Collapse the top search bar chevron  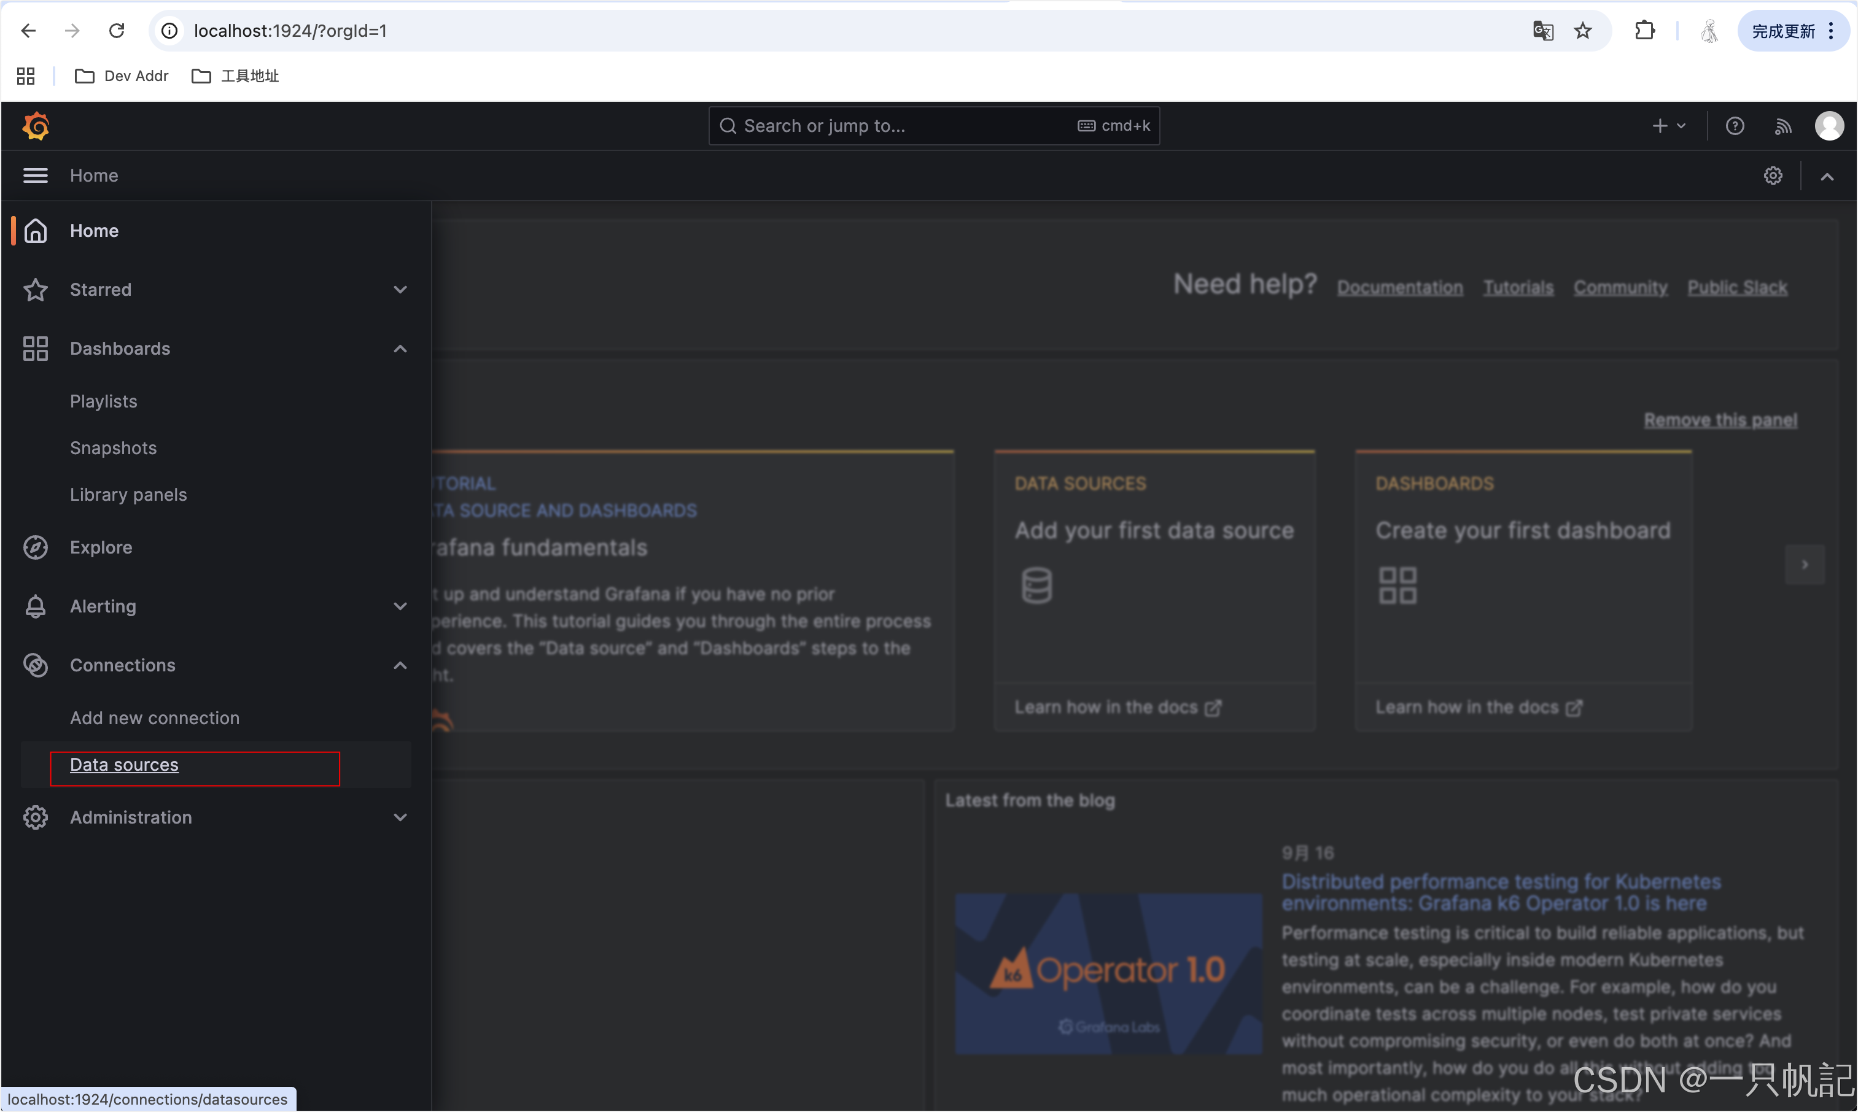pos(1827,177)
